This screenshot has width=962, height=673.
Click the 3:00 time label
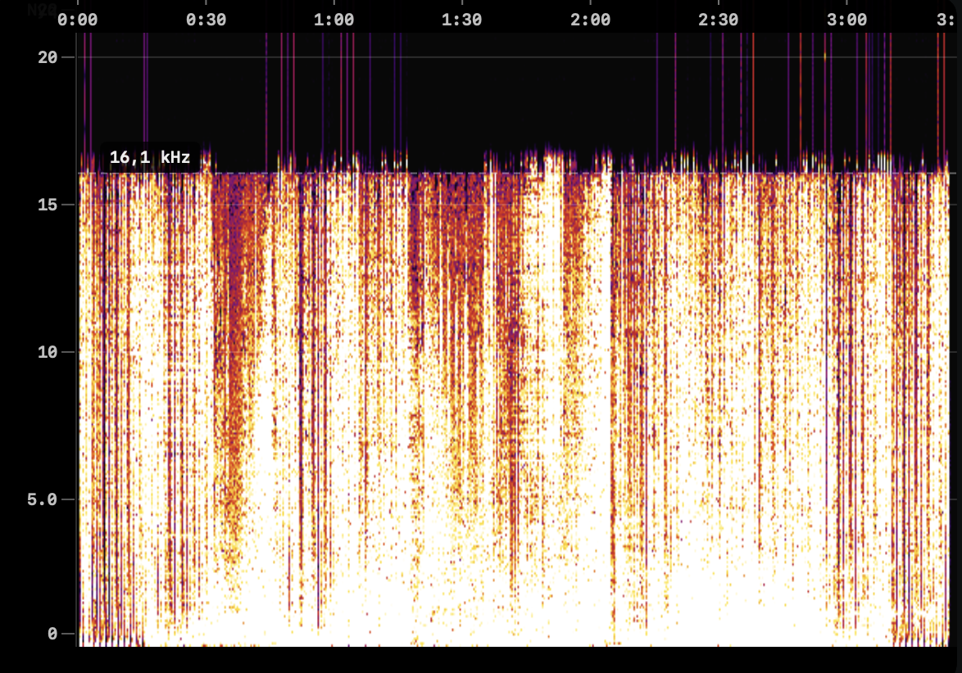pos(847,20)
